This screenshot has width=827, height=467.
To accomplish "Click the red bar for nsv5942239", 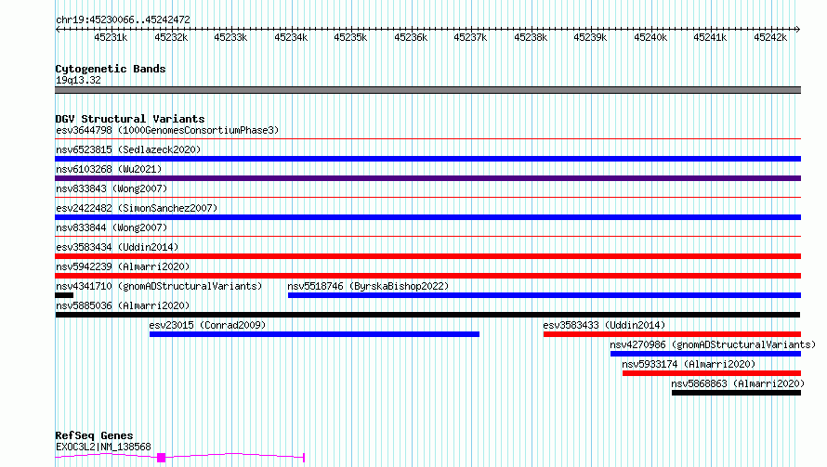I will [x=427, y=276].
